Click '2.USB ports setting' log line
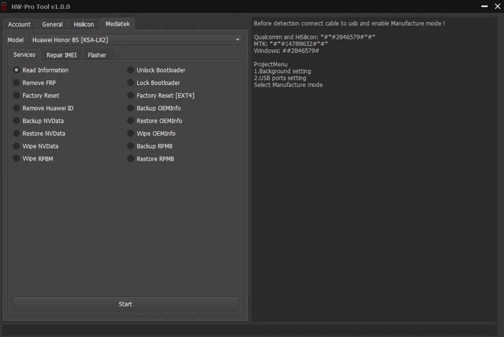504x337 pixels. click(x=280, y=78)
